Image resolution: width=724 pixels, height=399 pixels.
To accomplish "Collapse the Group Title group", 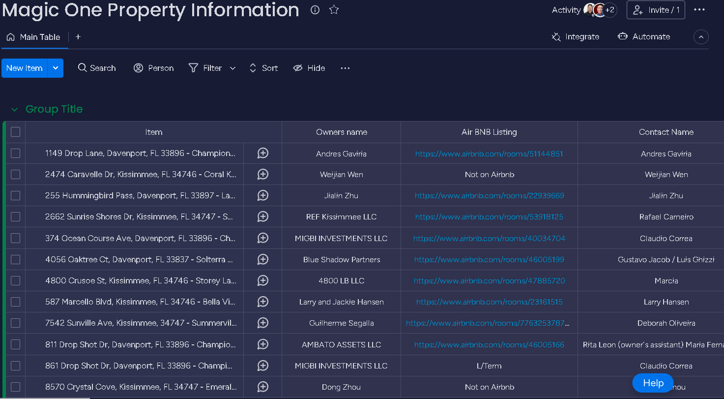I will pos(14,109).
